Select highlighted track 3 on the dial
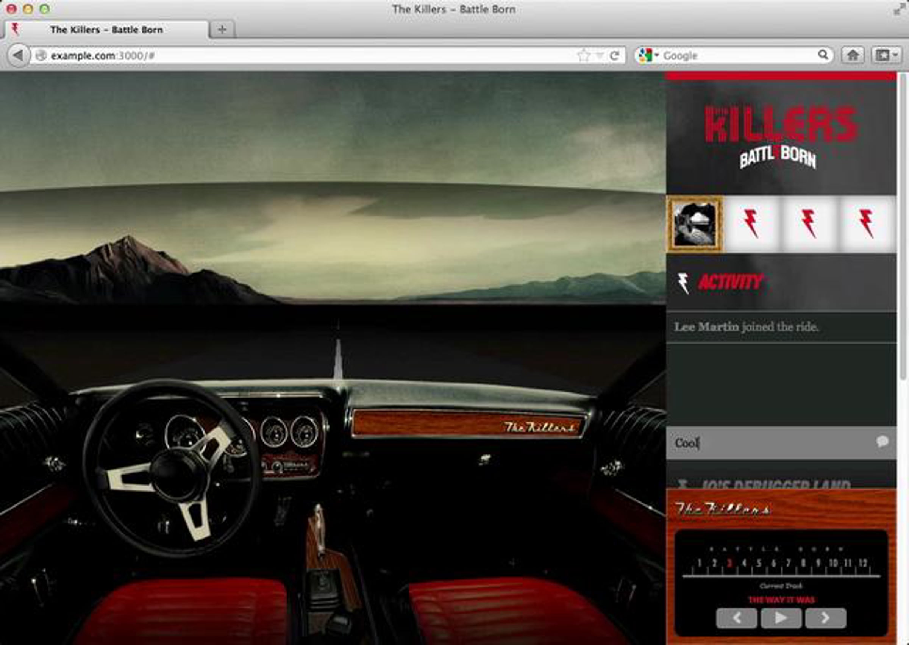The image size is (909, 645). click(x=729, y=563)
